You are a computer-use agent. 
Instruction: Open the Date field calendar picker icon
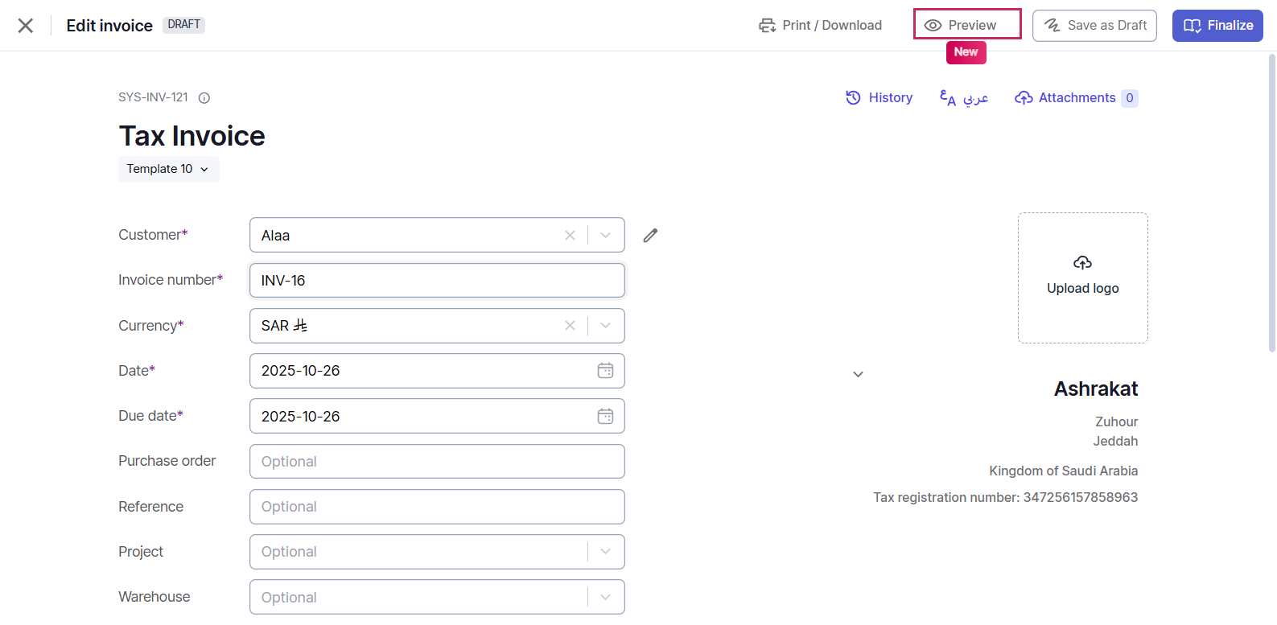coord(605,371)
